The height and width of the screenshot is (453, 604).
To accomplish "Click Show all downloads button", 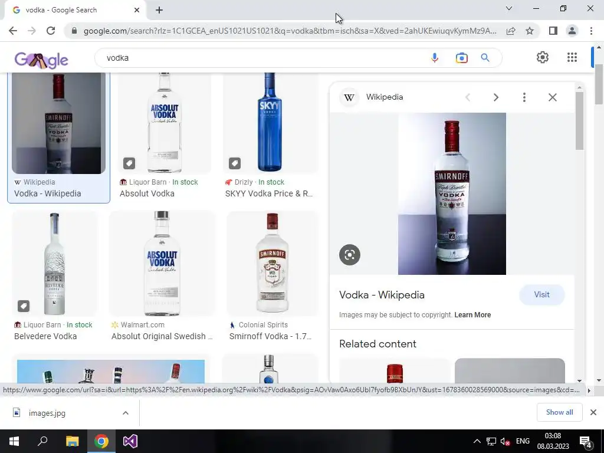I will pyautogui.click(x=559, y=412).
